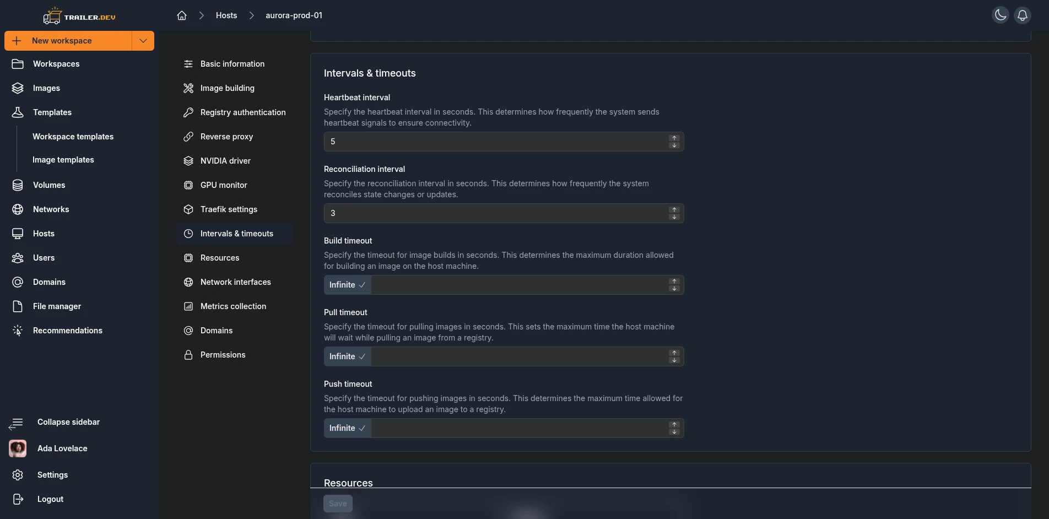This screenshot has width=1049, height=519.
Task: Click the New workspace button
Action: click(68, 41)
